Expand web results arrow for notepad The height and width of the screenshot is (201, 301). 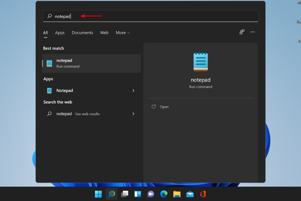(133, 114)
